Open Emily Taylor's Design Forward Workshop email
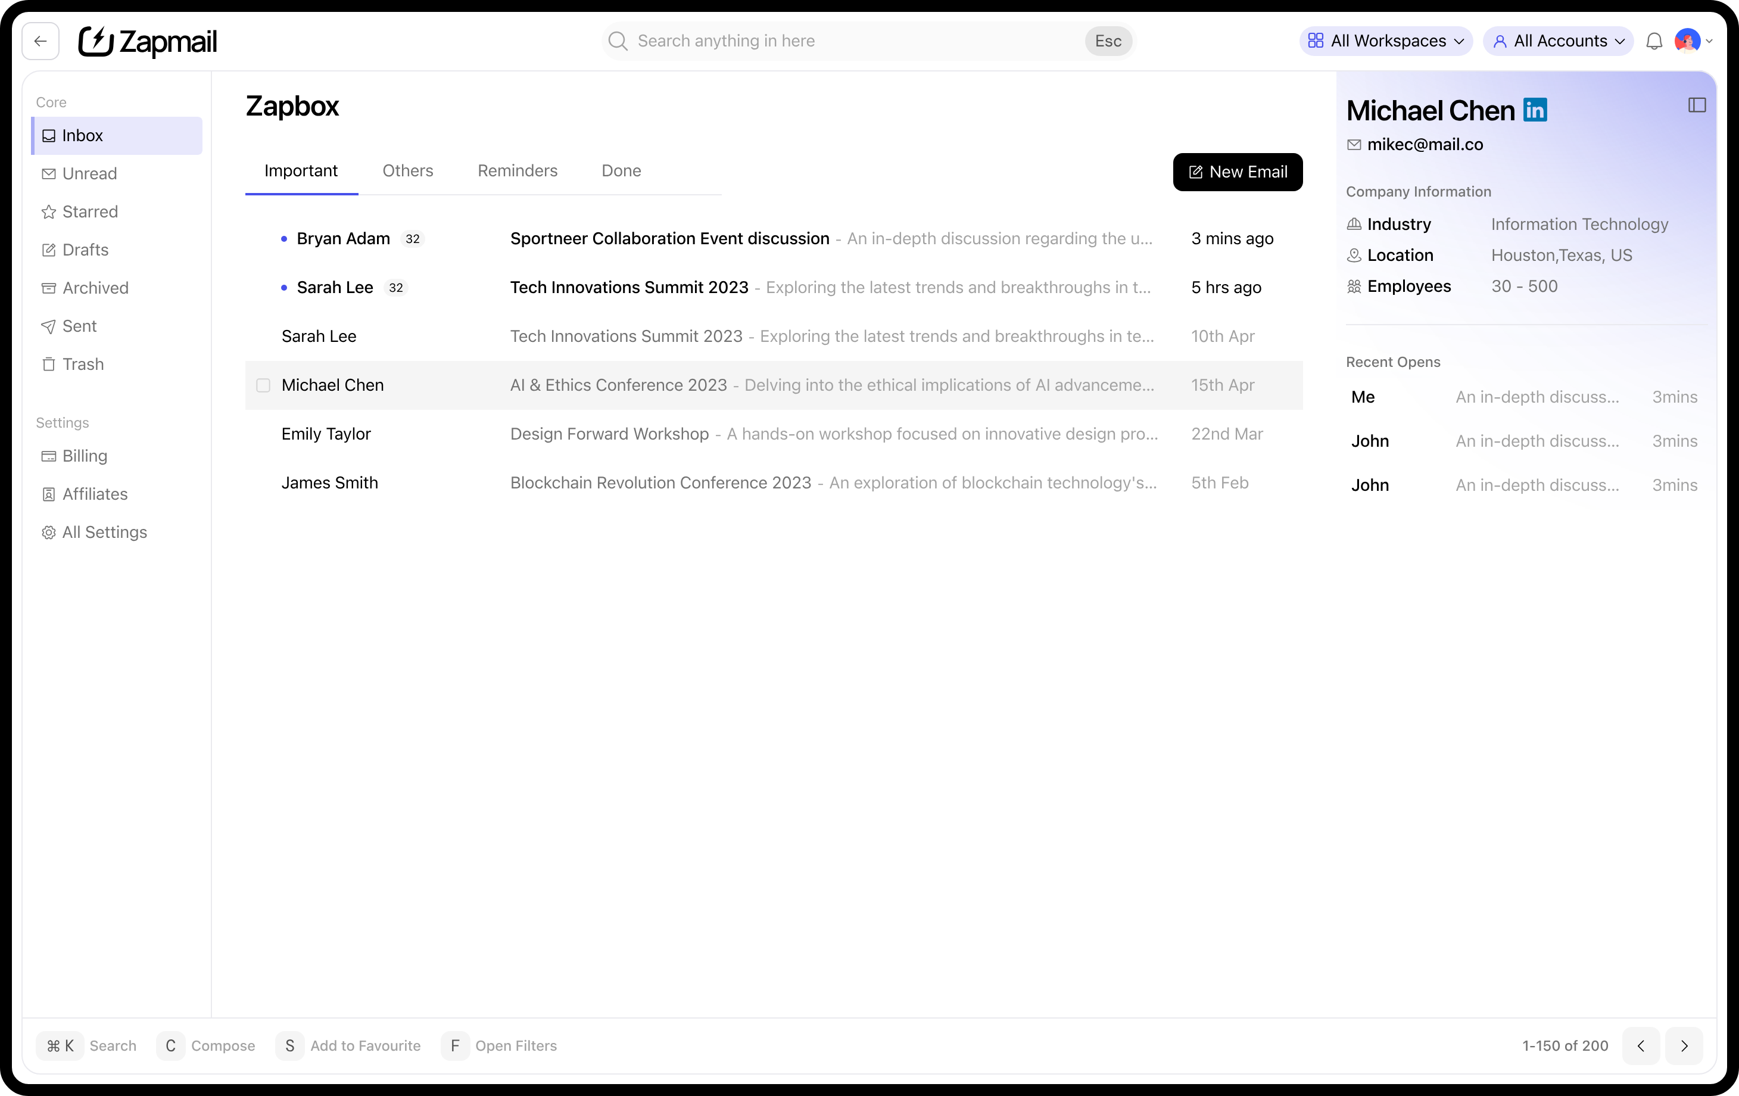1739x1096 pixels. click(x=774, y=434)
